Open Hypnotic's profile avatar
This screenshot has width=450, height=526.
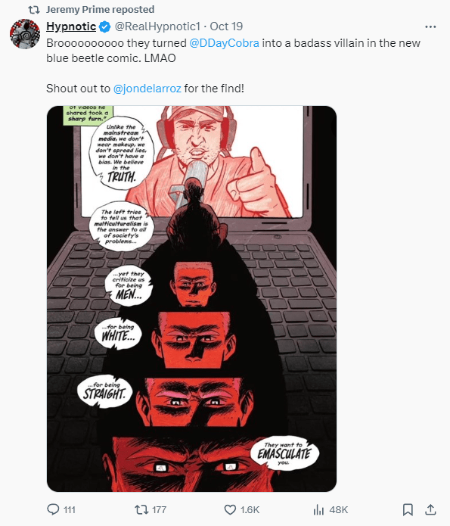[25, 34]
